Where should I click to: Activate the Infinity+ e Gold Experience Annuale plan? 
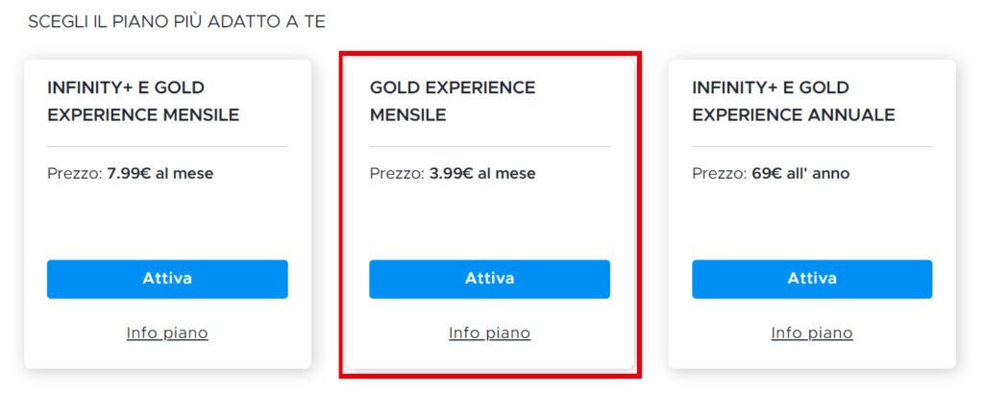click(812, 279)
